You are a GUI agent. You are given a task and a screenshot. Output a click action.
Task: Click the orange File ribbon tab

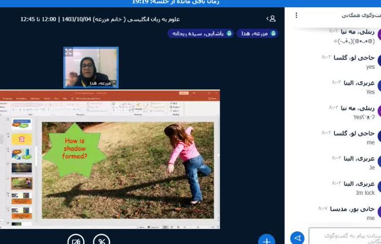[x=7, y=98]
